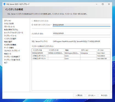Go back with the 戻る button
The height and width of the screenshot is (102, 115).
pos(79,95)
